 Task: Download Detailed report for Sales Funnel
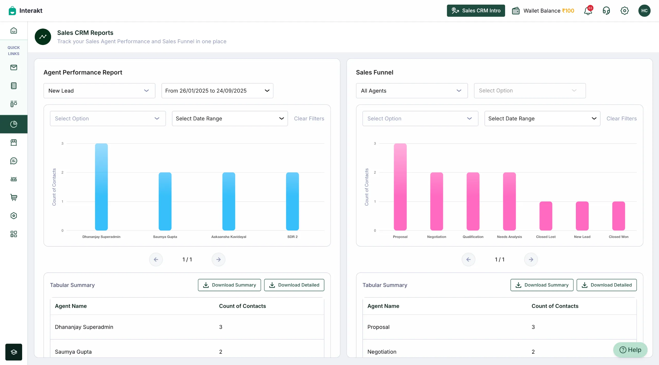[x=606, y=285]
